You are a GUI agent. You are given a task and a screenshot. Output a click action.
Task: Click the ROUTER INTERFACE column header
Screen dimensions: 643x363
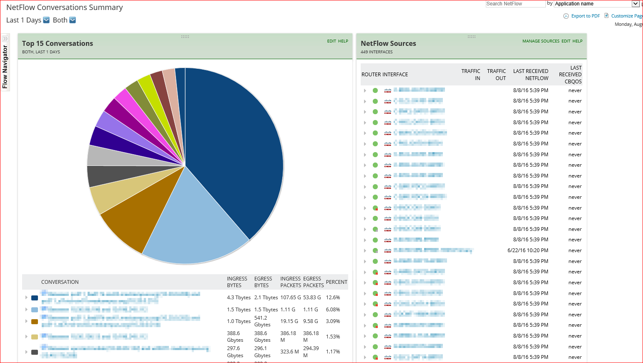tap(385, 75)
